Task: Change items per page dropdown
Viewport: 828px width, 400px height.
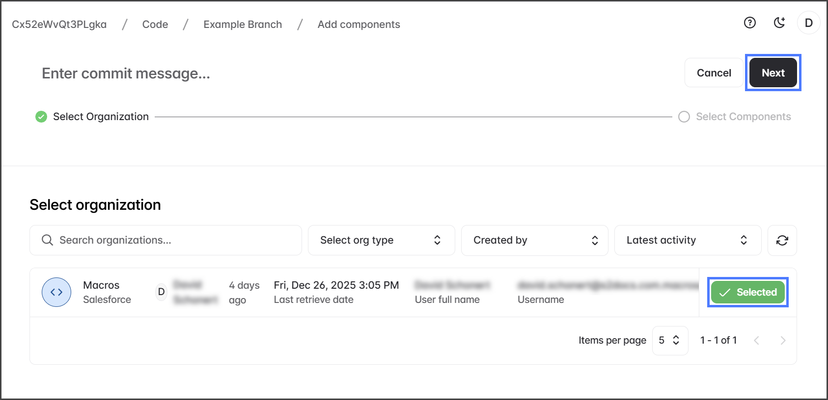Action: tap(669, 341)
